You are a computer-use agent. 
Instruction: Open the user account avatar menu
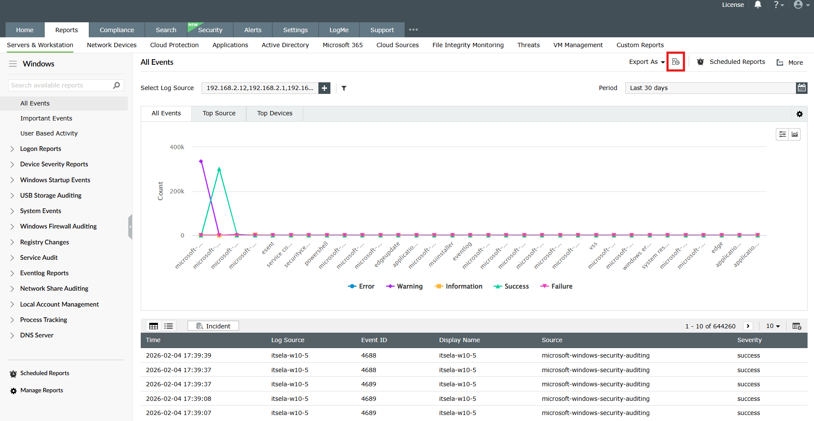click(x=801, y=5)
